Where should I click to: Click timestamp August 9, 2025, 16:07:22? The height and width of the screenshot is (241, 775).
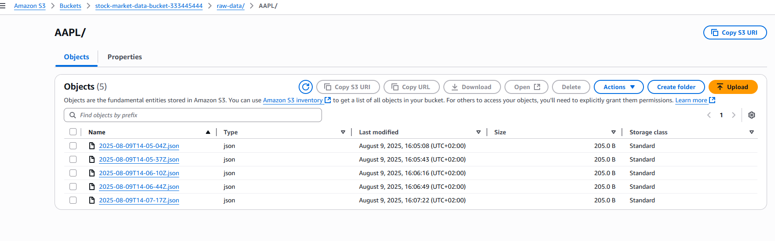(412, 200)
